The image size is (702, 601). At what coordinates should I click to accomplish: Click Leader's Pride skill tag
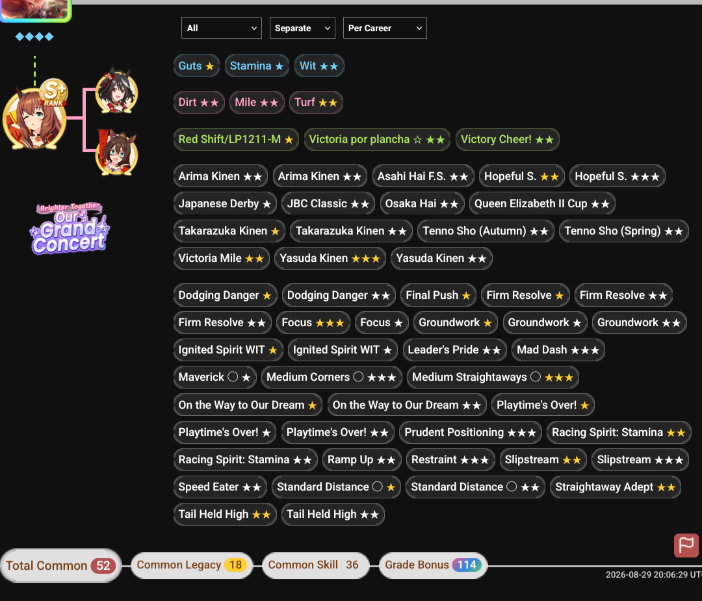[454, 350]
